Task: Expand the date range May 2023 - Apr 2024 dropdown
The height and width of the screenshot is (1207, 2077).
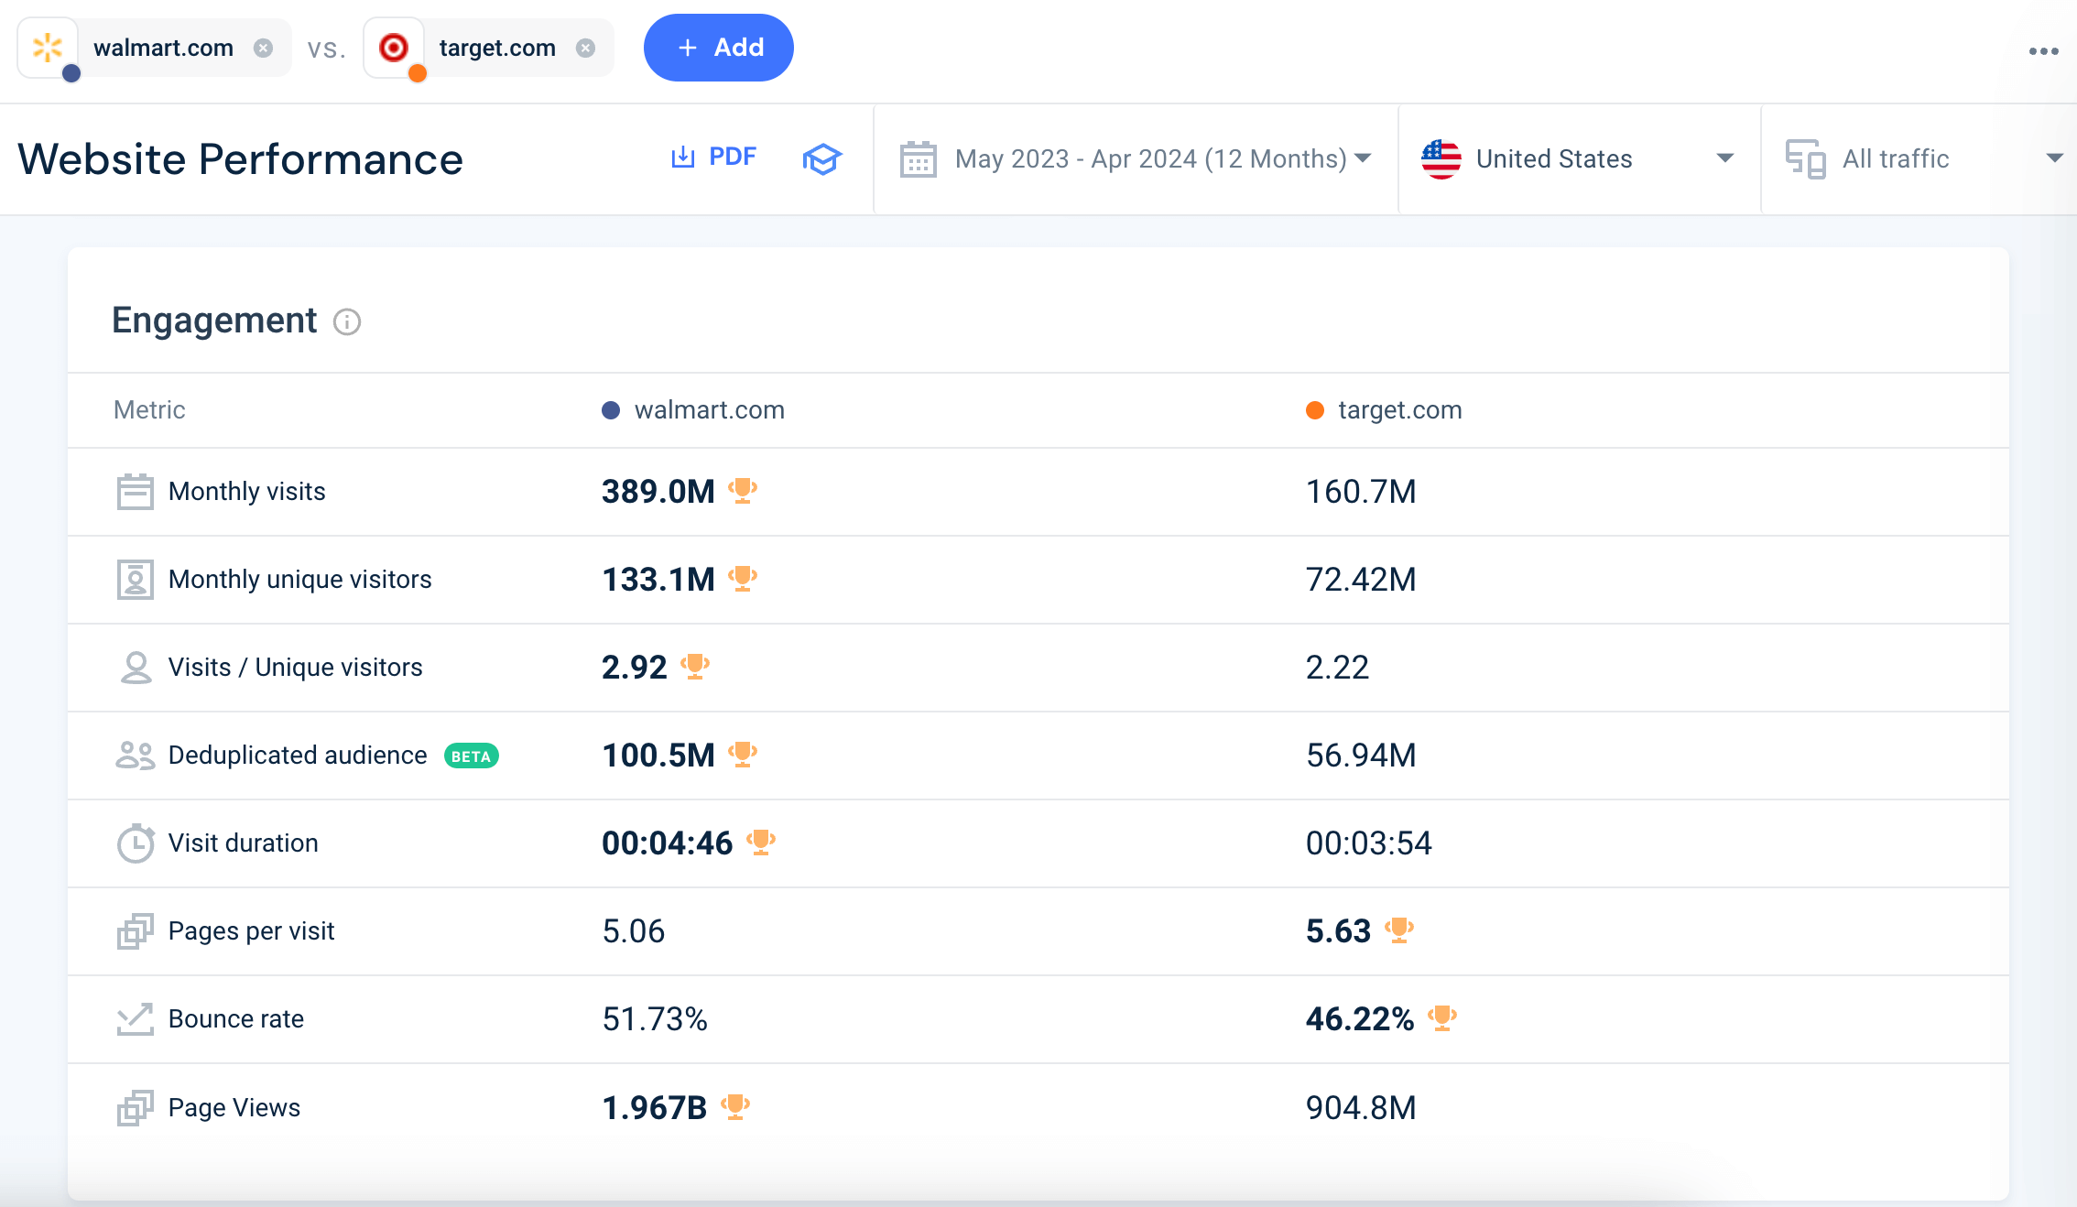Action: point(1135,158)
